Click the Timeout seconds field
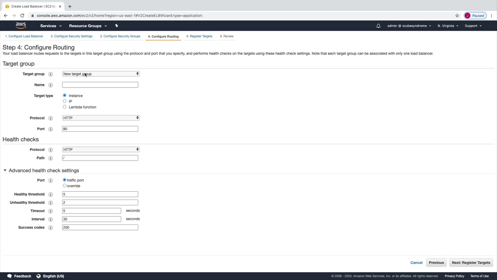This screenshot has height=280, width=497. click(x=92, y=211)
